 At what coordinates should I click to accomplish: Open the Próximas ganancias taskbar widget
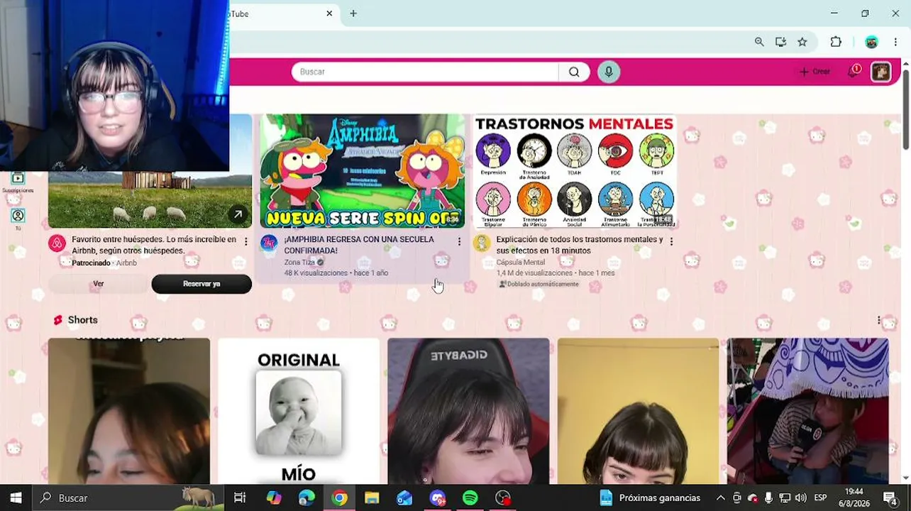click(x=650, y=498)
